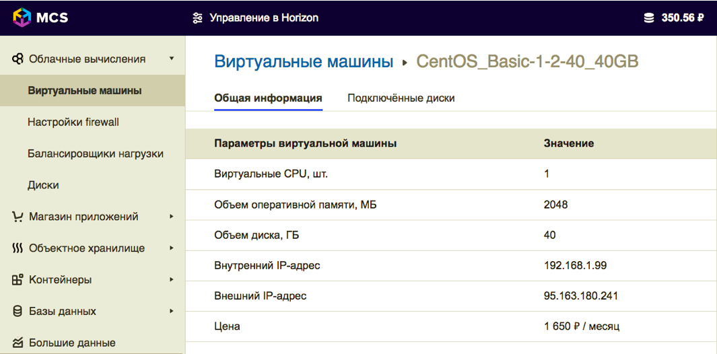Click the 1 650 ₽ / месяц price
The image size is (717, 354).
point(582,326)
